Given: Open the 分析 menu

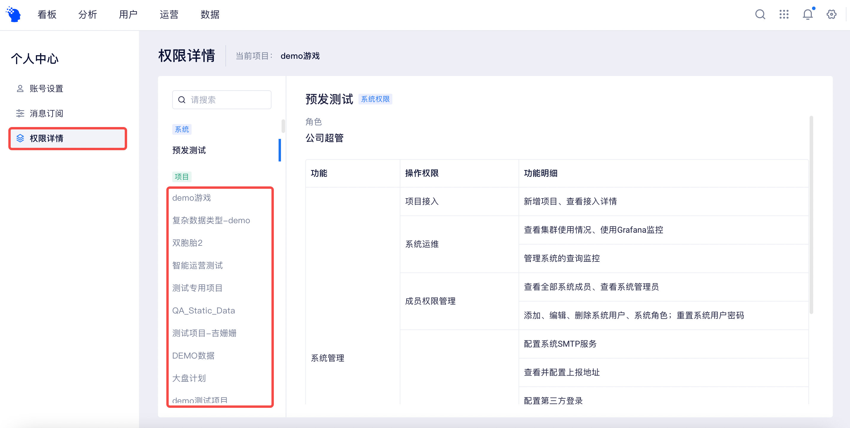Looking at the screenshot, I should coord(87,15).
